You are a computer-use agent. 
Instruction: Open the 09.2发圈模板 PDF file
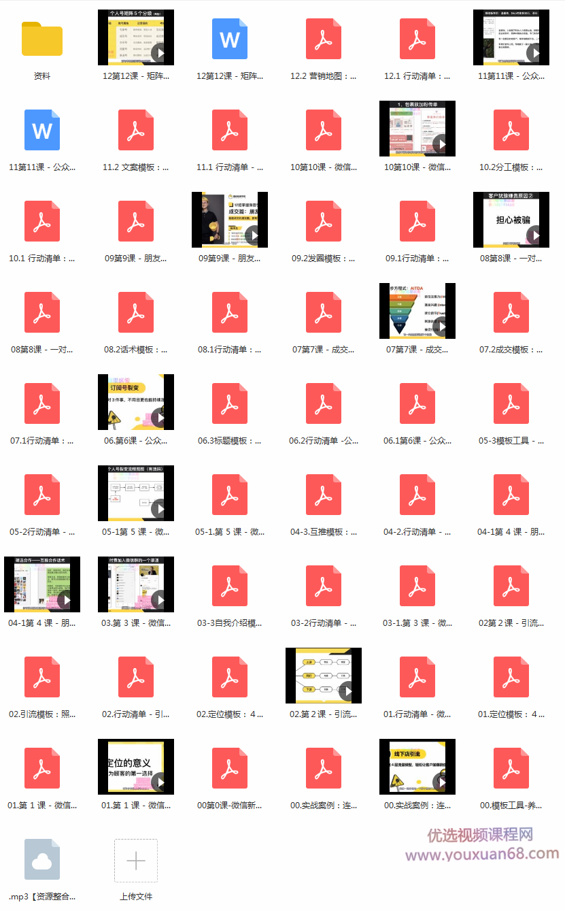324,221
